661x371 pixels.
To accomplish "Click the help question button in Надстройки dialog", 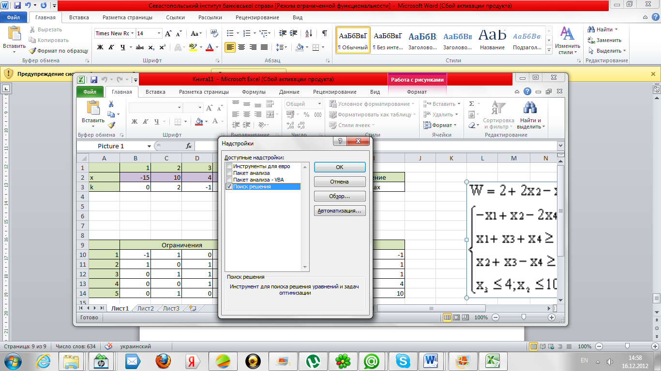I will click(x=340, y=141).
